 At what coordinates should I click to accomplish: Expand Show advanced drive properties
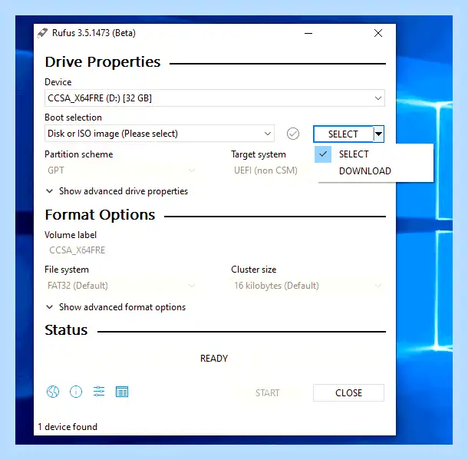tap(117, 191)
